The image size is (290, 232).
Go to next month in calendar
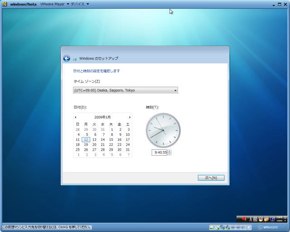130,117
